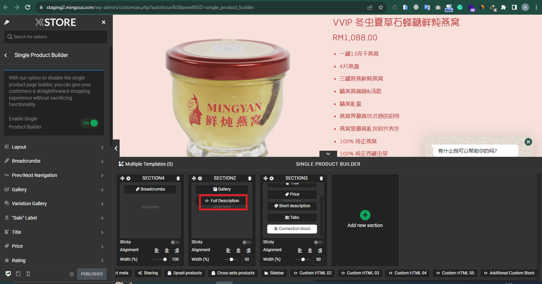Expand the Breadcrumbs settings row
Screen dimensions: 542x284
pos(54,161)
